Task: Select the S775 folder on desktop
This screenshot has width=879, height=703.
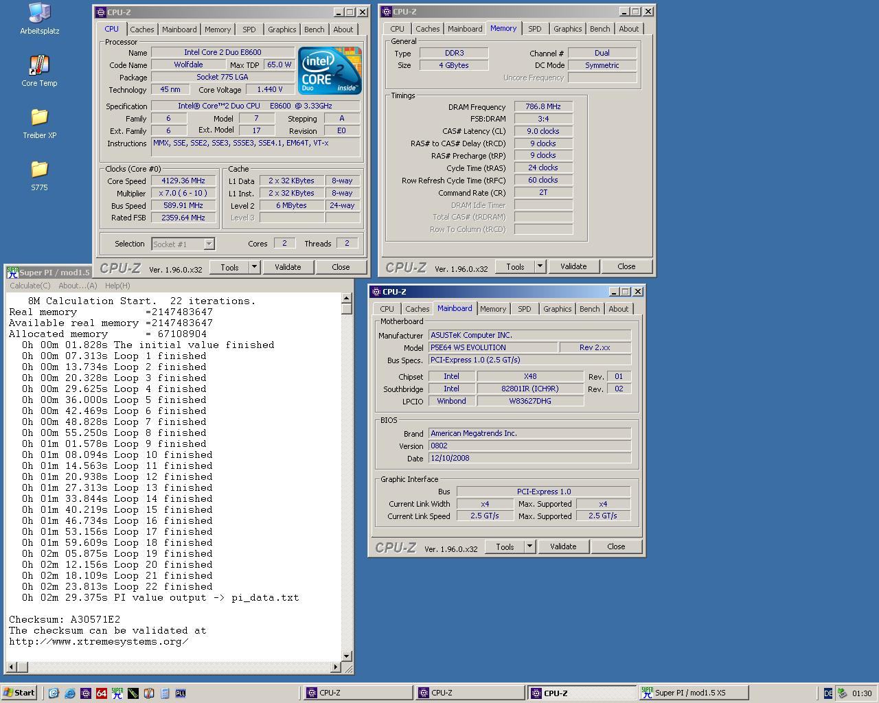Action: click(x=39, y=175)
